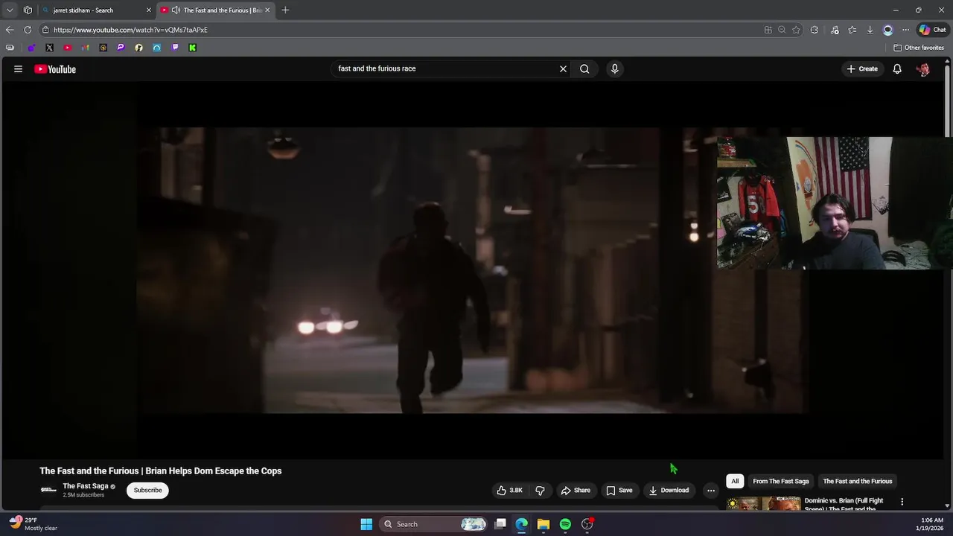Open Edge settings and more menu
The image size is (953, 536).
click(x=905, y=30)
